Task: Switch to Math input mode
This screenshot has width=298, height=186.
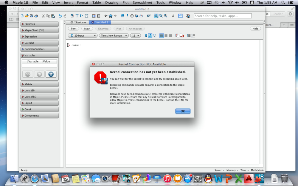Action: [87, 29]
